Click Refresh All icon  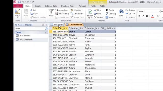click(90, 12)
